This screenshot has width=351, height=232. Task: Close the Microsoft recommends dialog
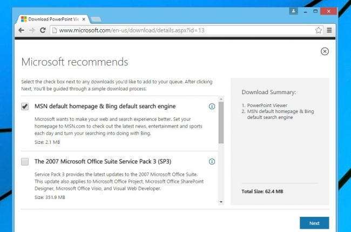point(325,51)
